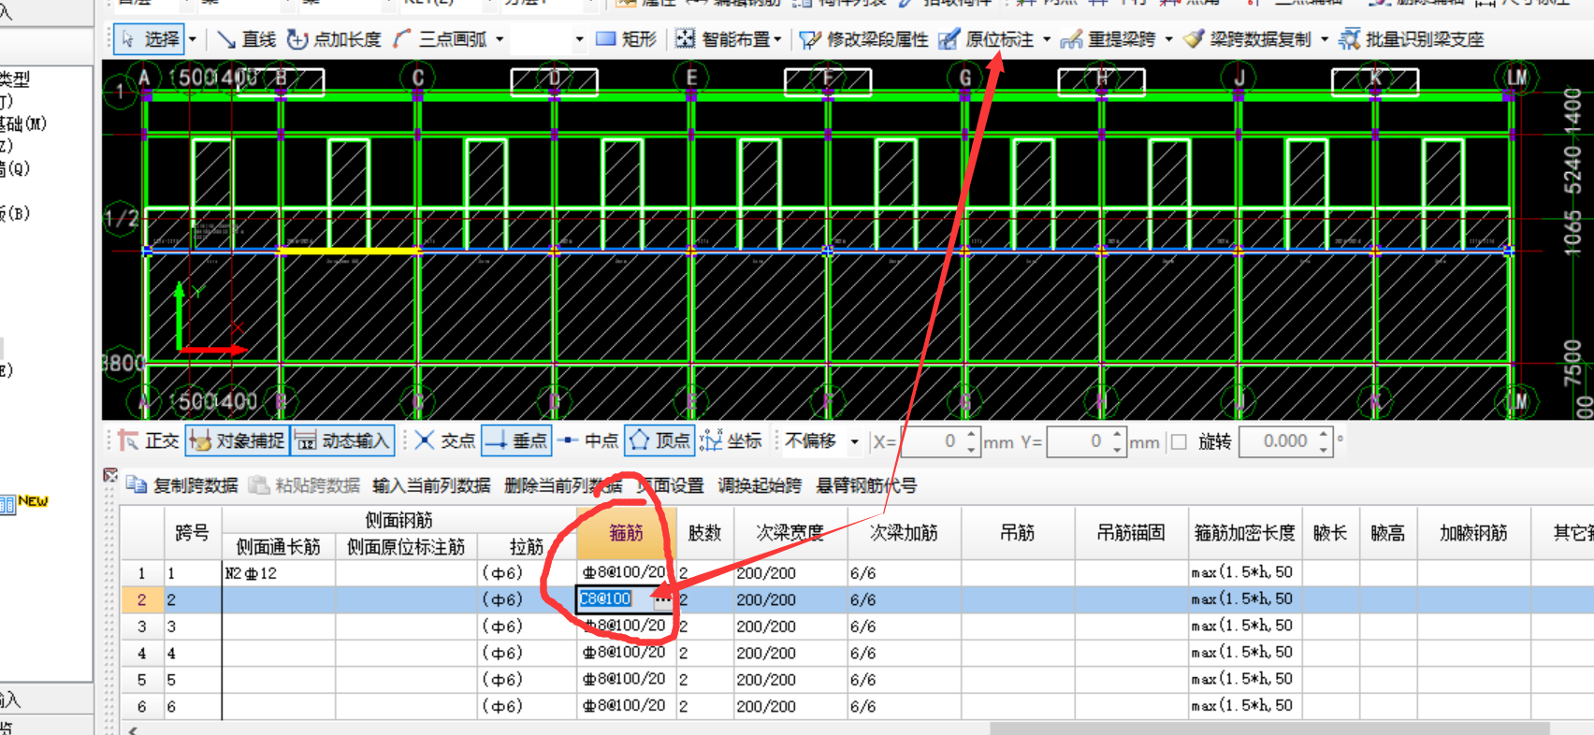1594x735 pixels.
Task: Toggle 正交 orthogonal mode
Action: point(149,440)
